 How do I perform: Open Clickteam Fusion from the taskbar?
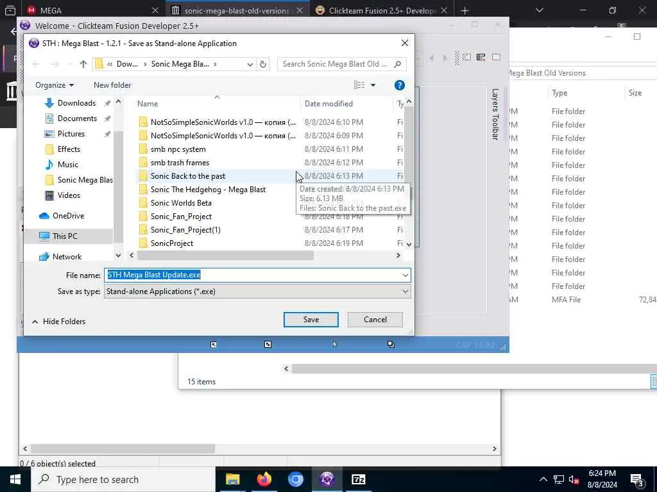[x=327, y=479]
